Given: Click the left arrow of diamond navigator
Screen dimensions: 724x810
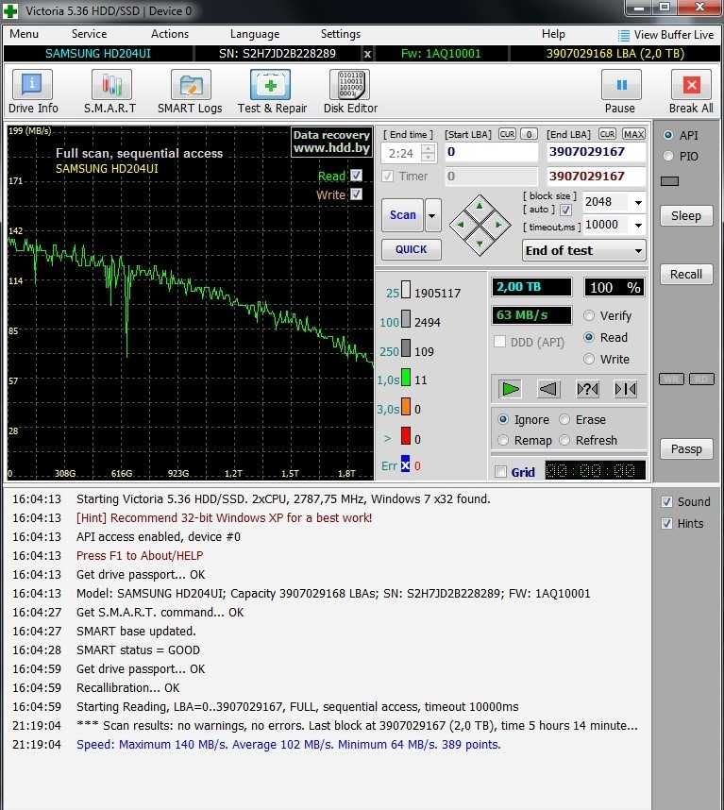Looking at the screenshot, I should [x=461, y=225].
